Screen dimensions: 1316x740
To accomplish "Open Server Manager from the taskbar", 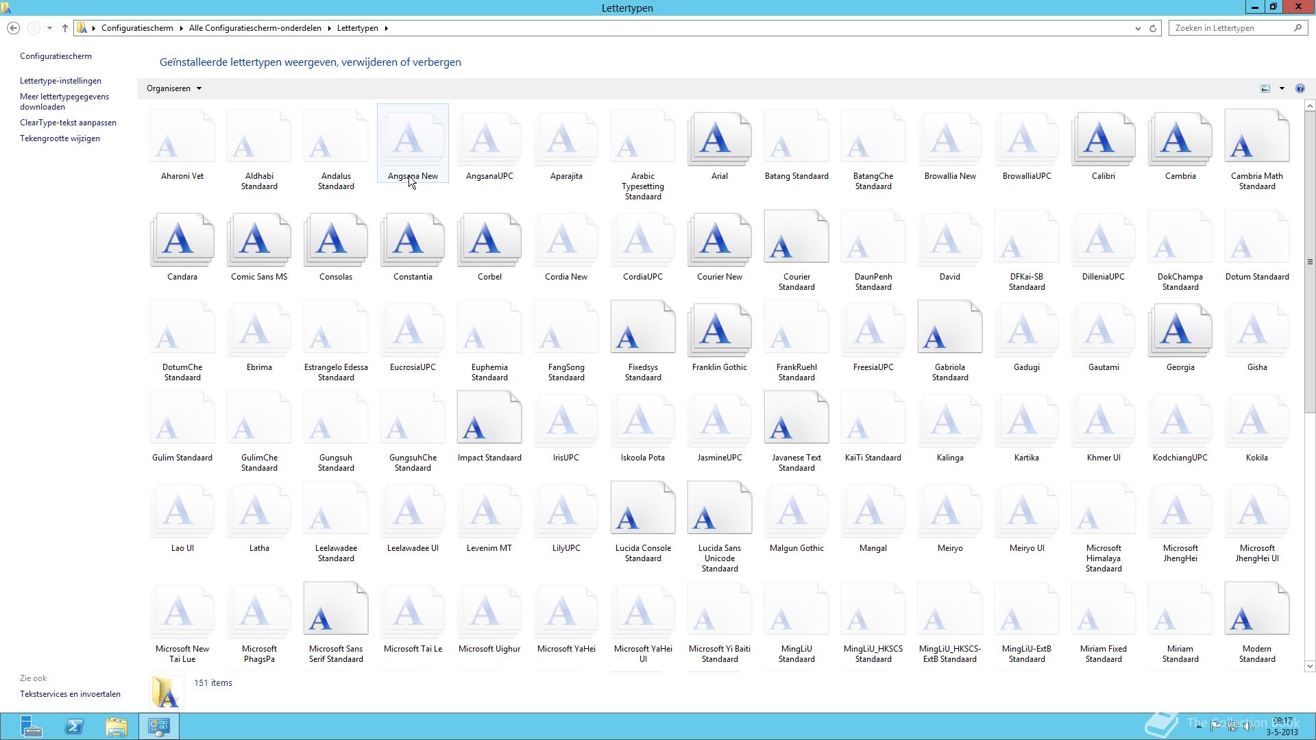I will pos(32,726).
